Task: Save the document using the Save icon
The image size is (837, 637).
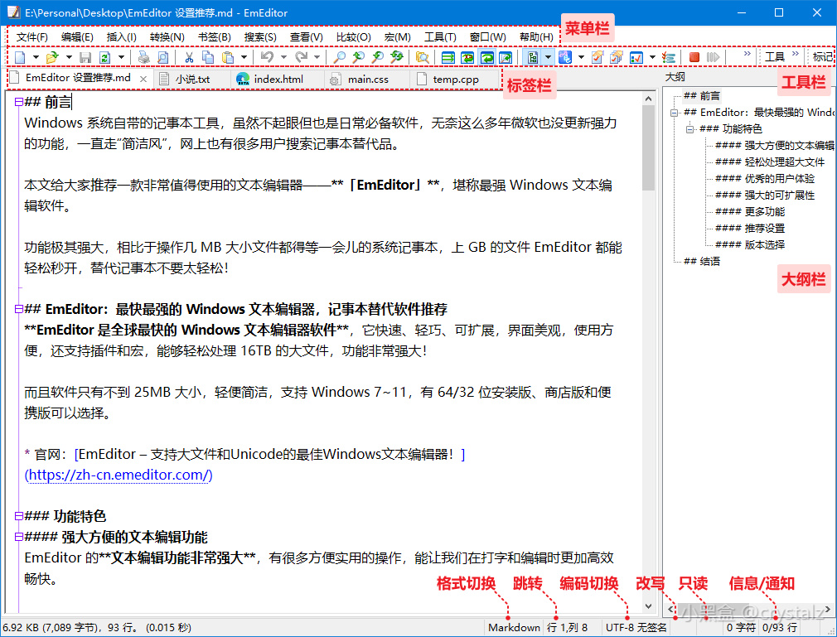Action: [86, 58]
